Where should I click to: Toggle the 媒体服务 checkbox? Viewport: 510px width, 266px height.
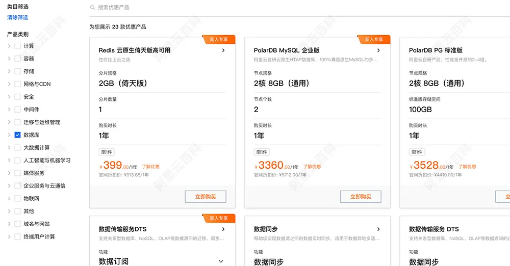pos(17,173)
